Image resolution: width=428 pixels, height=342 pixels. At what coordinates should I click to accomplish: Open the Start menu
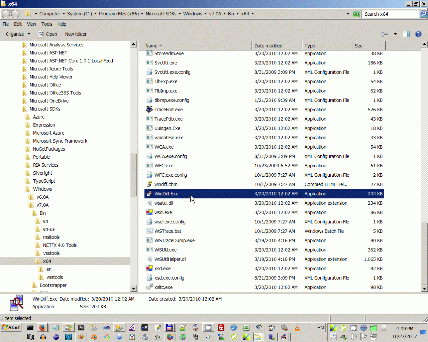tap(11, 328)
